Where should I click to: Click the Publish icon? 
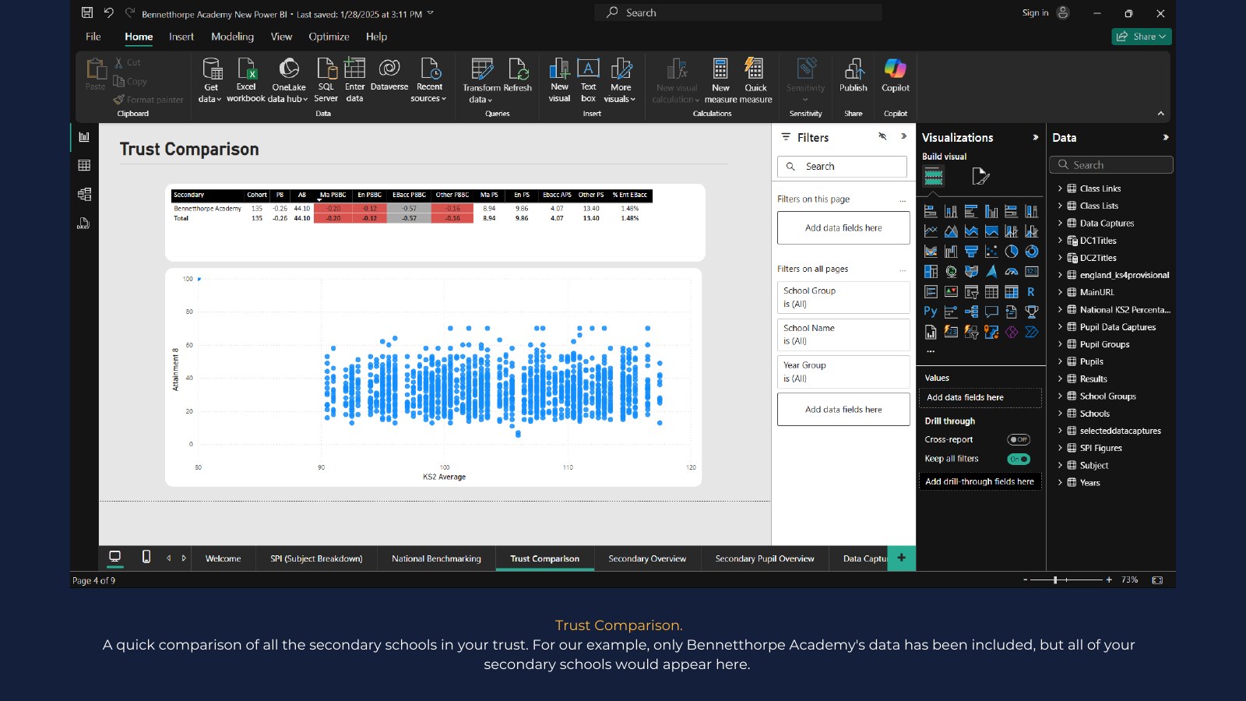point(854,75)
